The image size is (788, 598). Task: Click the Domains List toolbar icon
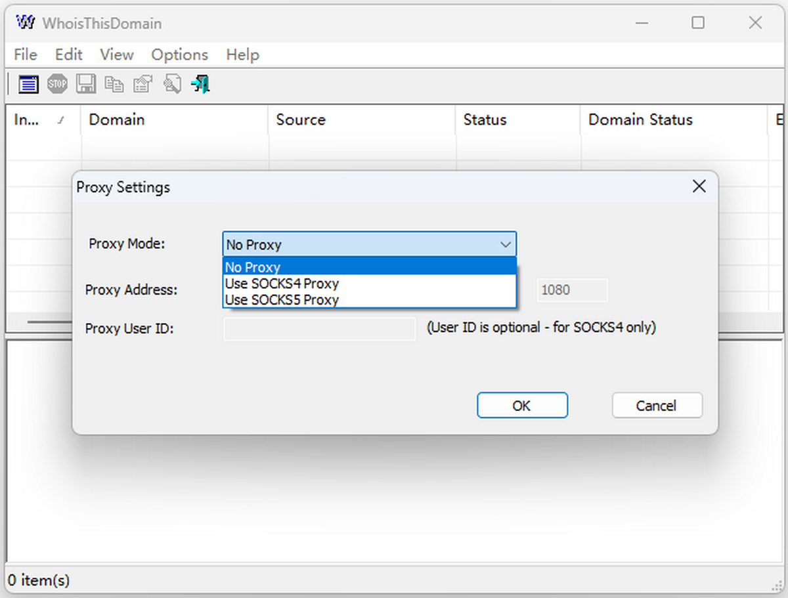pos(28,84)
